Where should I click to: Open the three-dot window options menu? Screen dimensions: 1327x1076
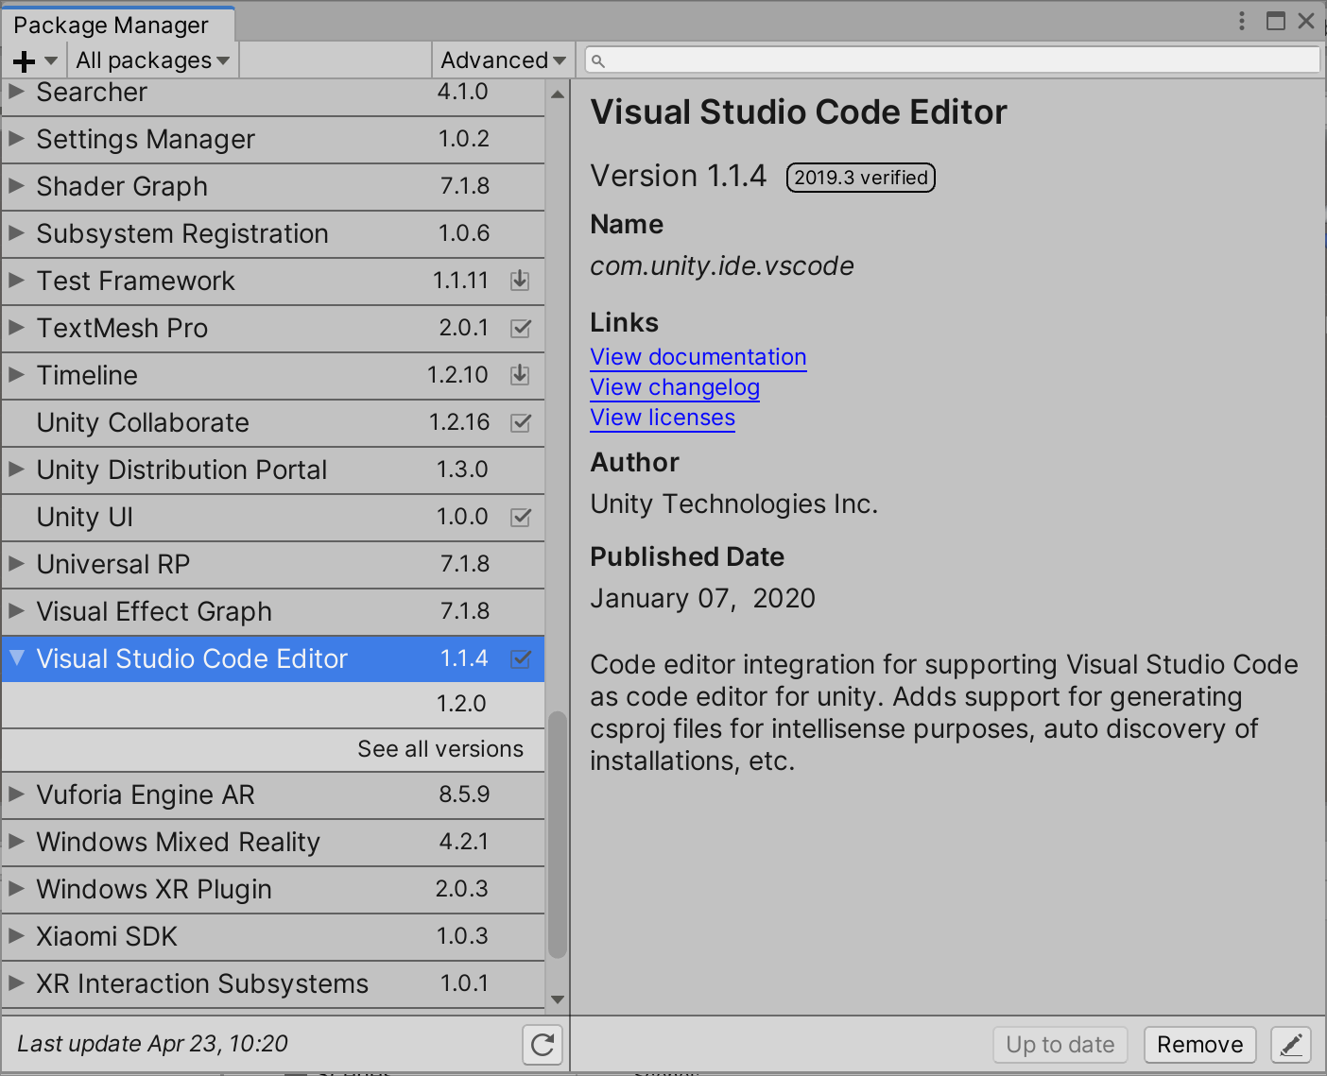coord(1242,21)
